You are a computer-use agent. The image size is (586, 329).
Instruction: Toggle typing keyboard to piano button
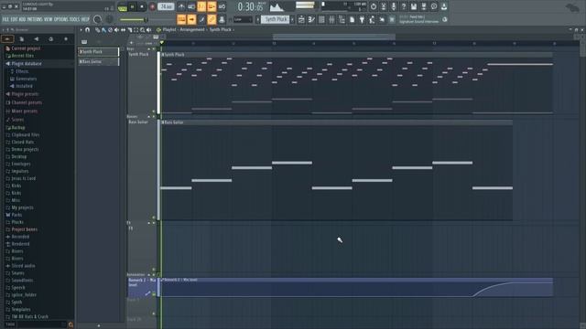[181, 19]
